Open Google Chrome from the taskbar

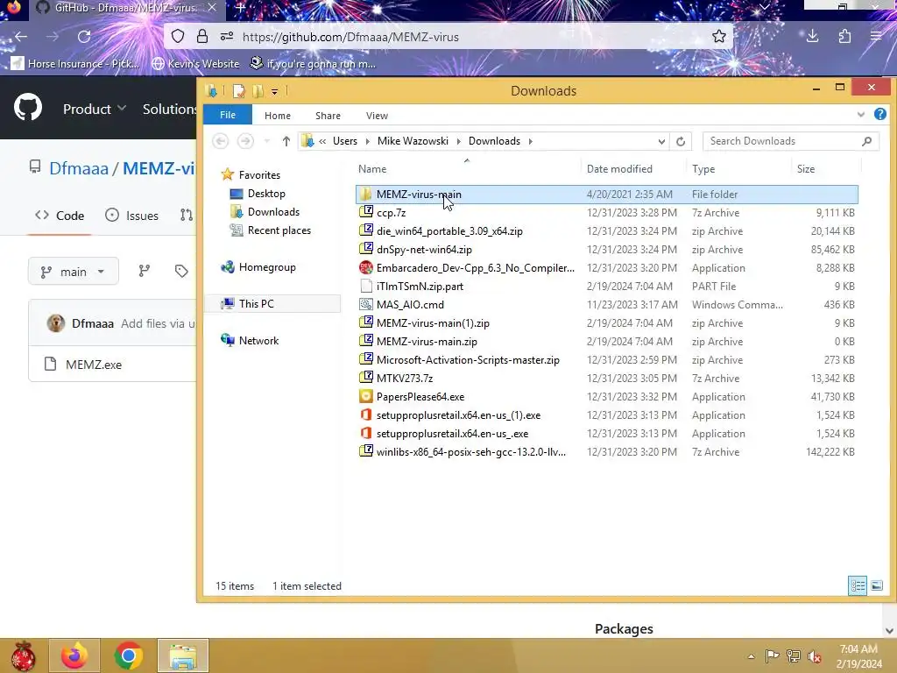(128, 655)
